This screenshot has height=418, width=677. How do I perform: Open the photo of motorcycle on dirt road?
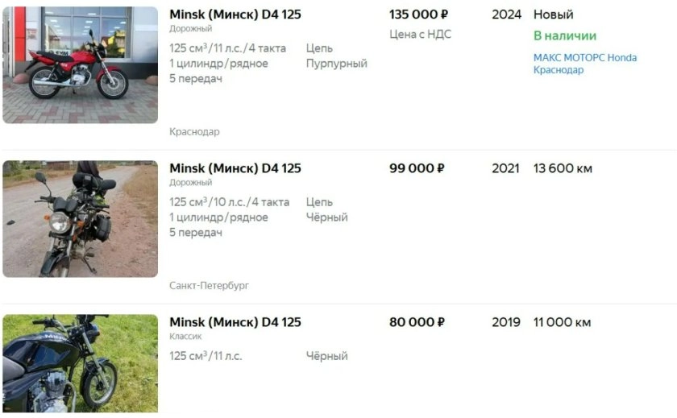coord(80,218)
